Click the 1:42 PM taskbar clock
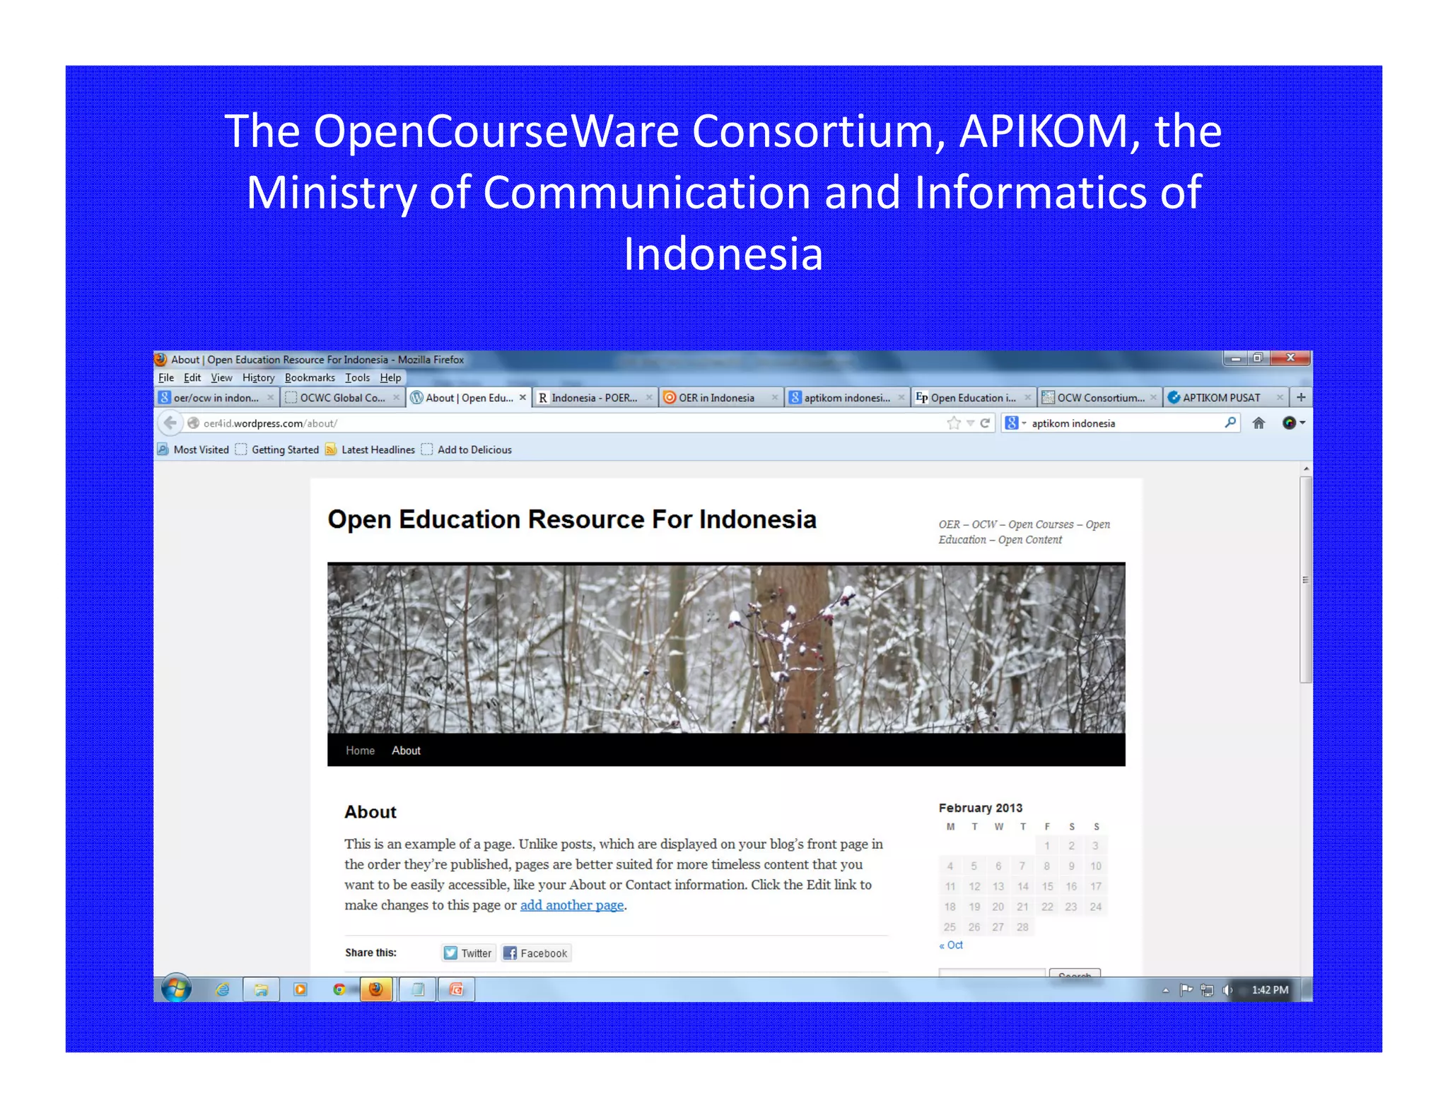Screen dimensions: 1448x1118 point(1270,990)
